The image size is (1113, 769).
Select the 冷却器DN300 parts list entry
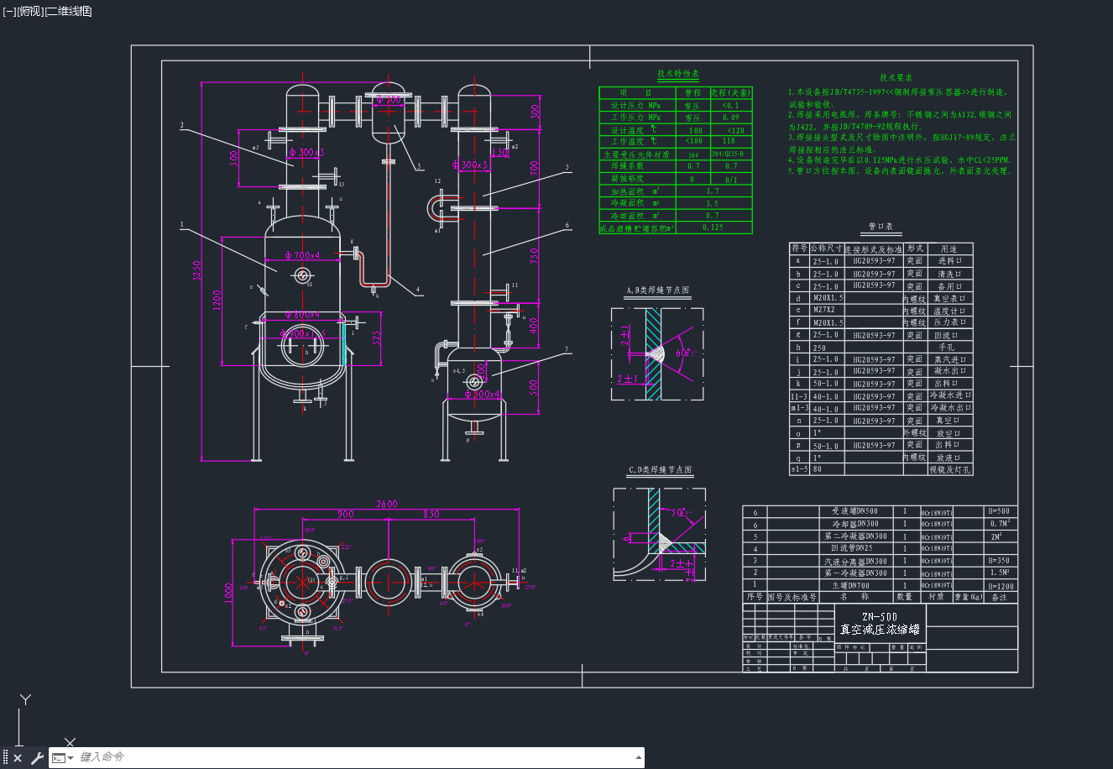pos(854,524)
